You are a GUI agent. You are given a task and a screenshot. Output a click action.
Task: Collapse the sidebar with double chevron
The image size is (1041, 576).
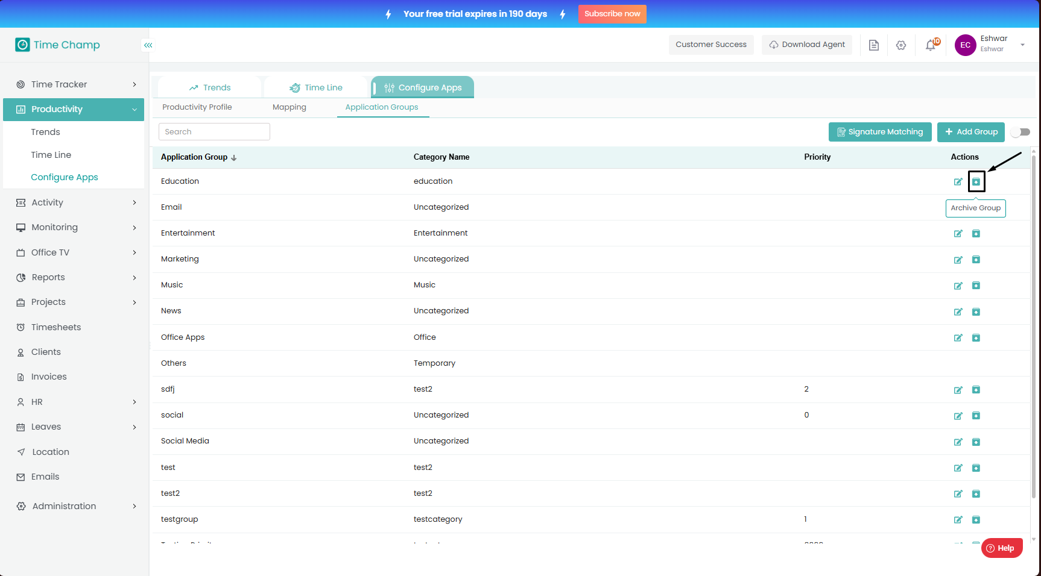148,45
